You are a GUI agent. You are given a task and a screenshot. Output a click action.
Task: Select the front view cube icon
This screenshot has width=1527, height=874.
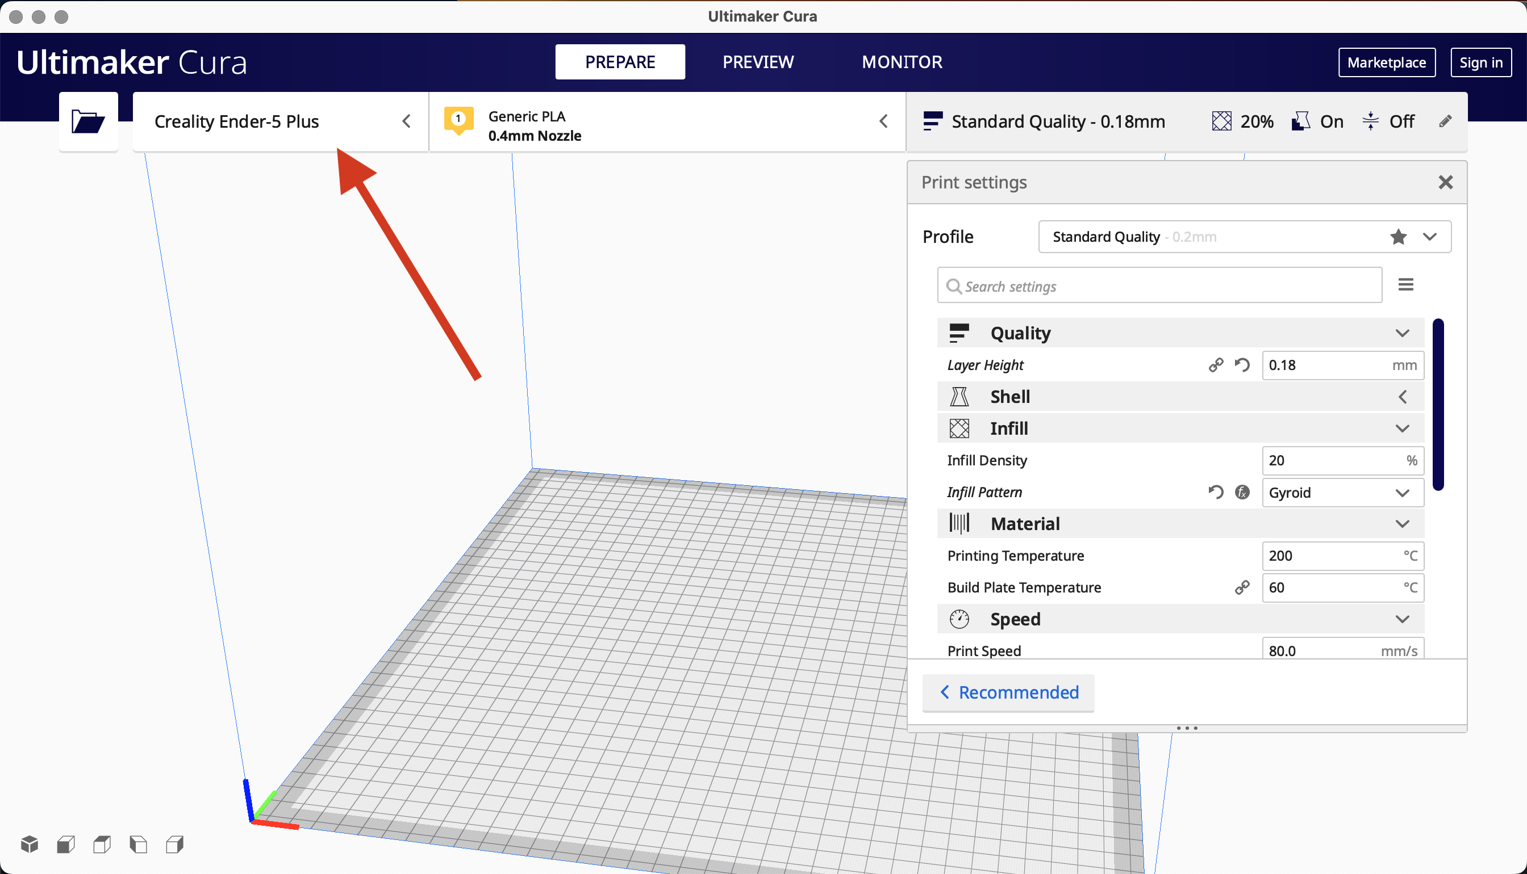pyautogui.click(x=66, y=844)
